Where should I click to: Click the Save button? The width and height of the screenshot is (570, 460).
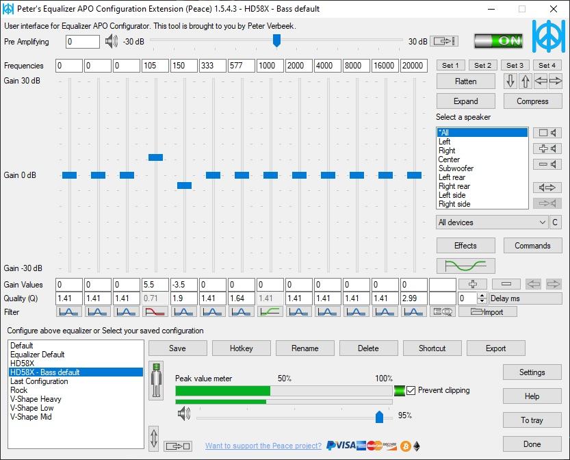coord(177,348)
